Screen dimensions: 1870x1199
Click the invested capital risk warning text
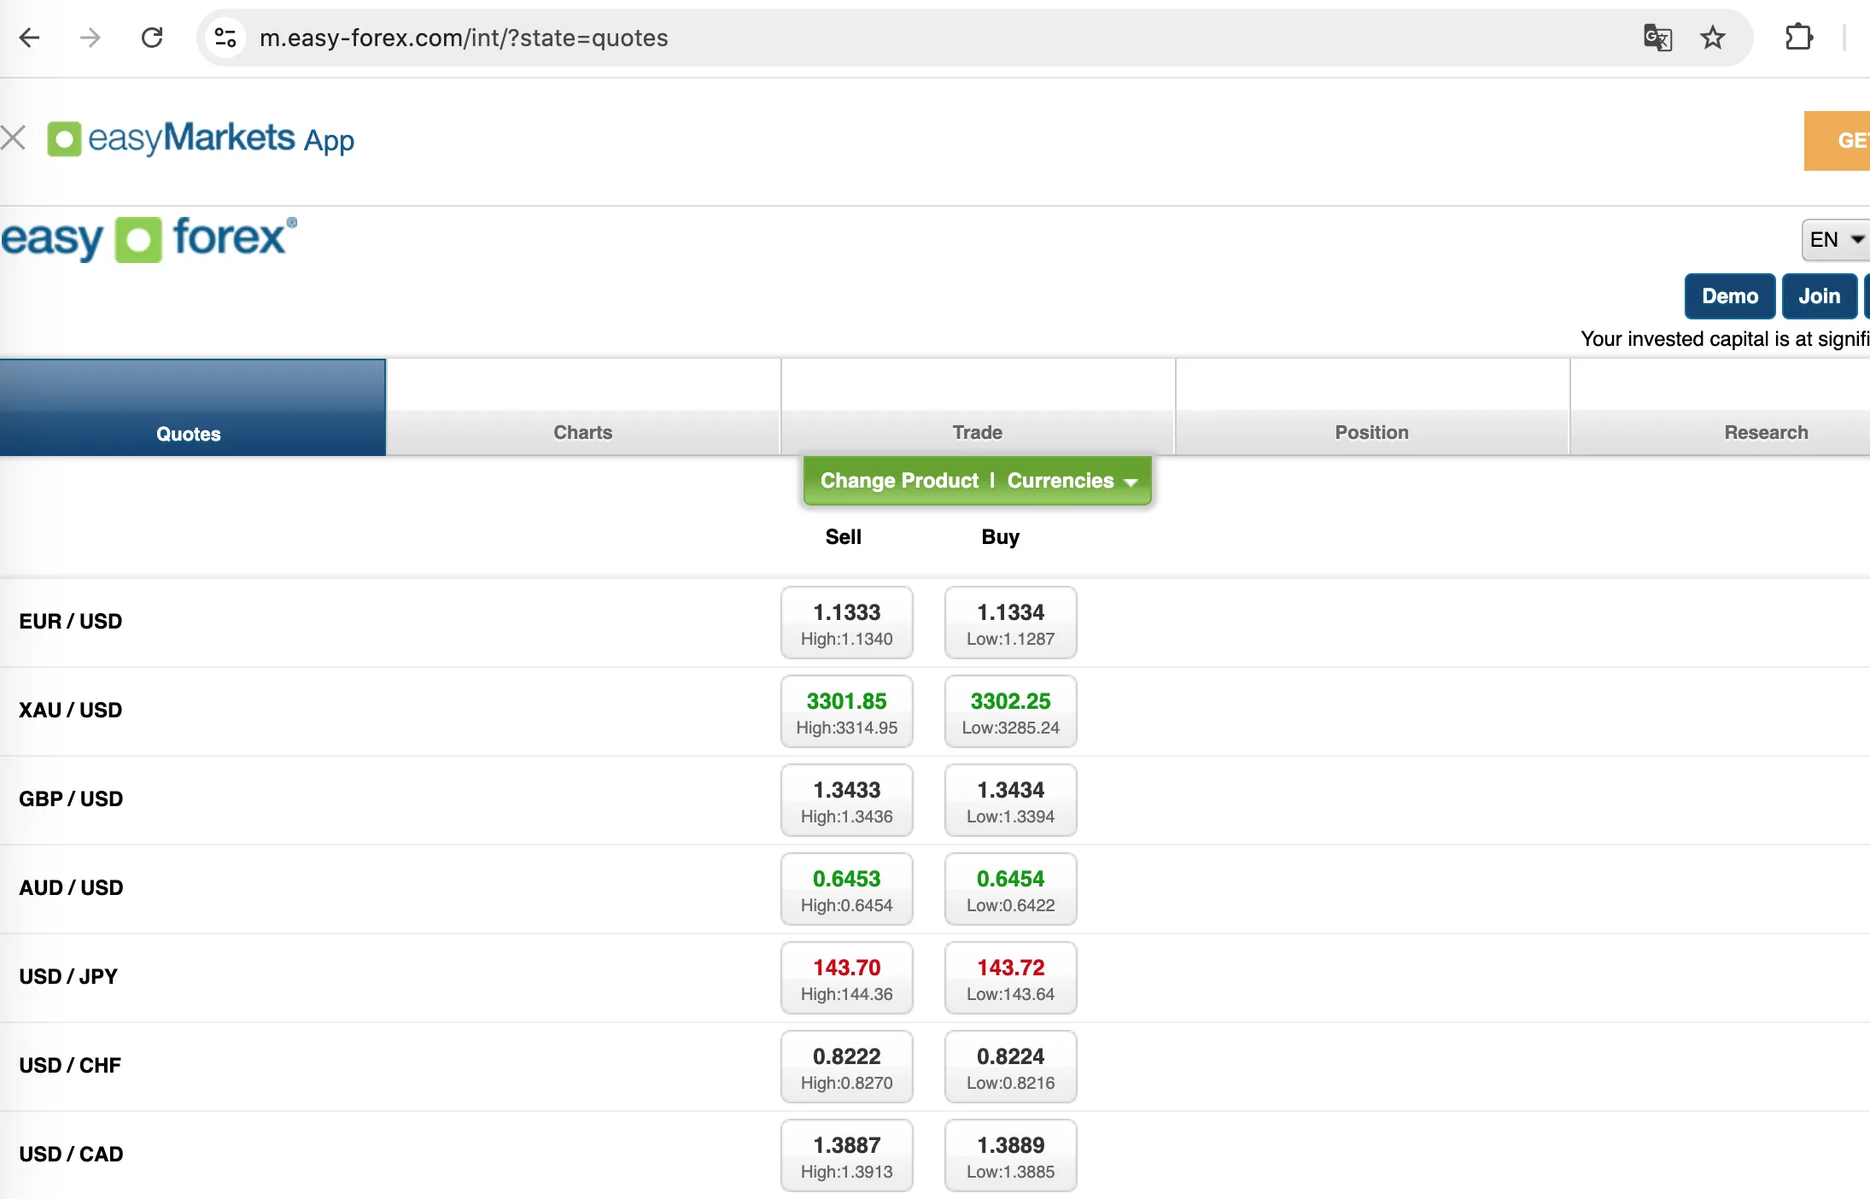pyautogui.click(x=1725, y=339)
